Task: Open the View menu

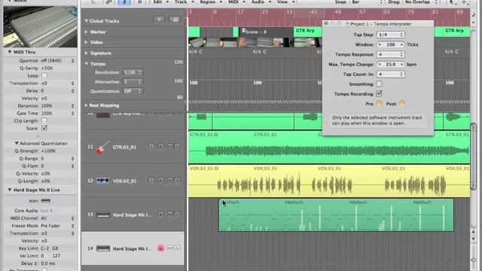Action: point(285,2)
